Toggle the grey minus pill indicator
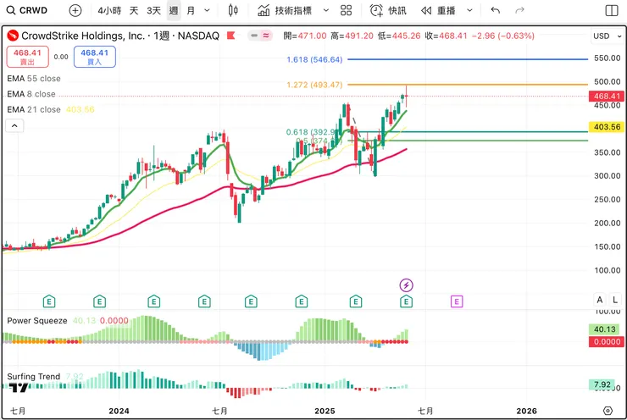Image resolution: width=627 pixels, height=420 pixels. [254, 36]
